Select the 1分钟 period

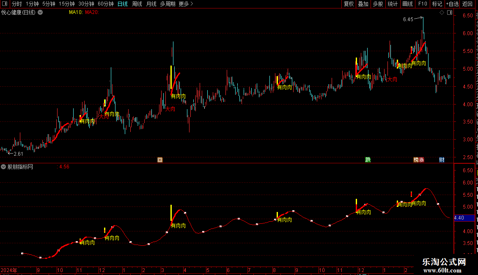tap(32, 4)
